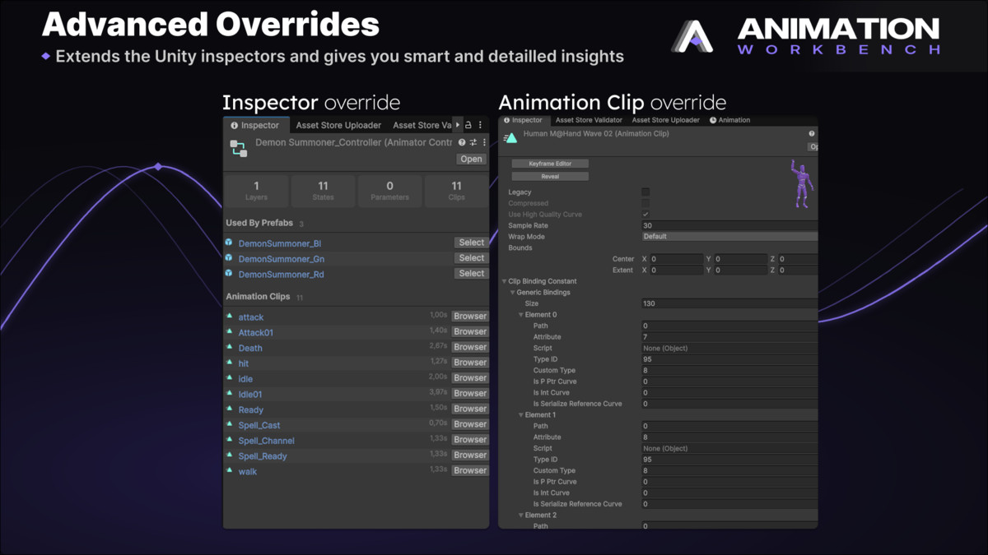This screenshot has height=555, width=988.
Task: Toggle the Legacy checkbox
Action: (645, 192)
